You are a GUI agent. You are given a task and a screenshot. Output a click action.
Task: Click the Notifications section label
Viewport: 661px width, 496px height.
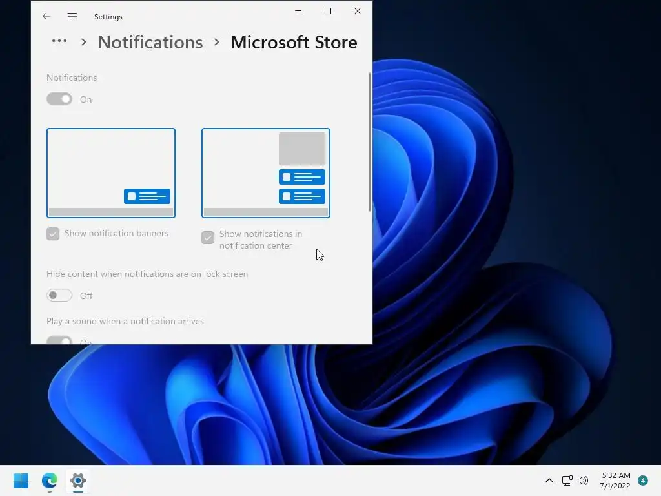72,77
